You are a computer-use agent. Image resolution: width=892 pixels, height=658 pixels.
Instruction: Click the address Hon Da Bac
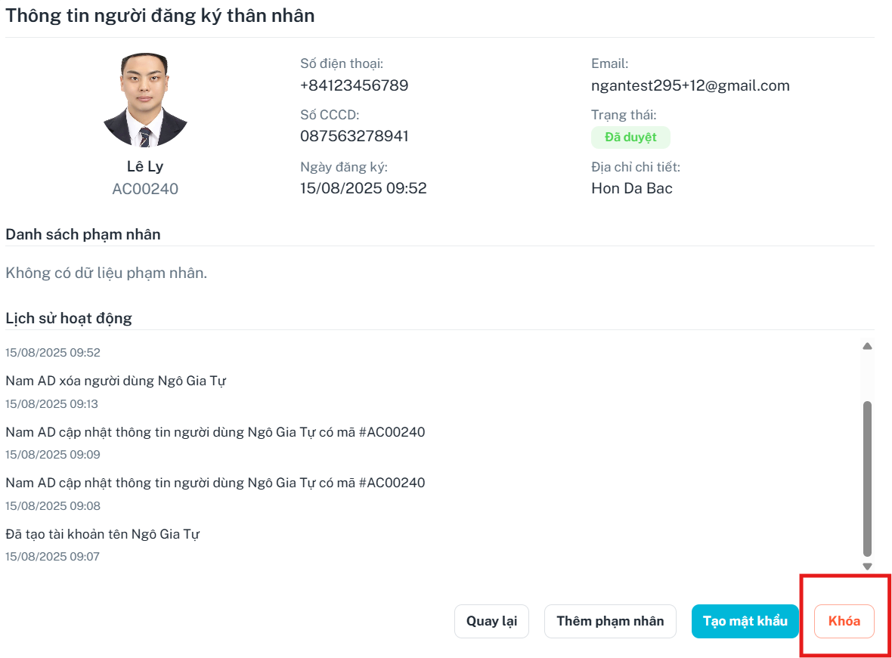click(x=631, y=188)
